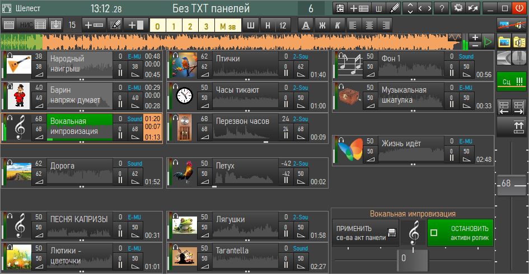
Task: Click the plus/minus zoom button beside the waveform
Action: 475,42
